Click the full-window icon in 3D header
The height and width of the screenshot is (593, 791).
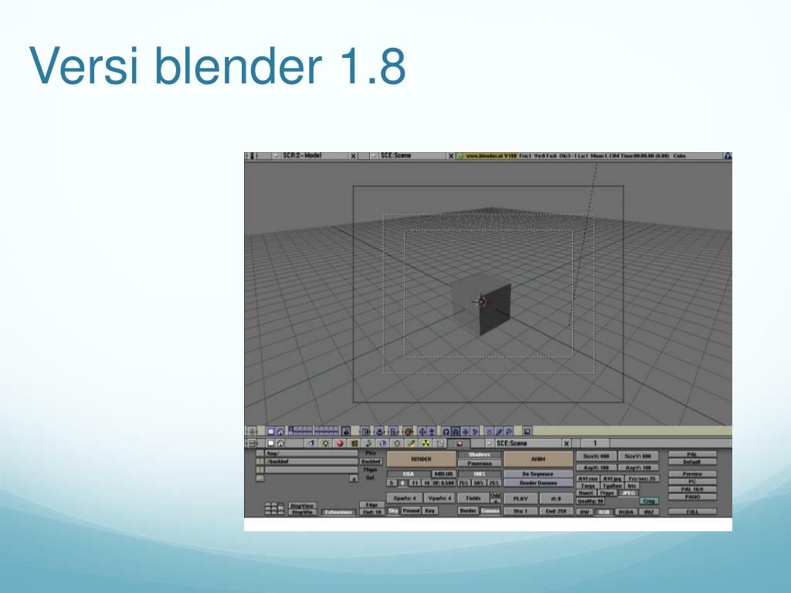point(271,431)
